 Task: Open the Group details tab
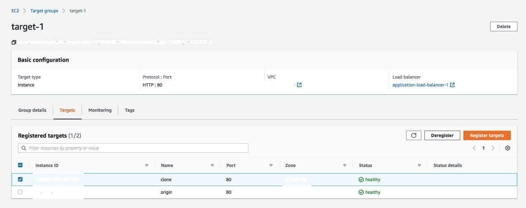tap(32, 110)
